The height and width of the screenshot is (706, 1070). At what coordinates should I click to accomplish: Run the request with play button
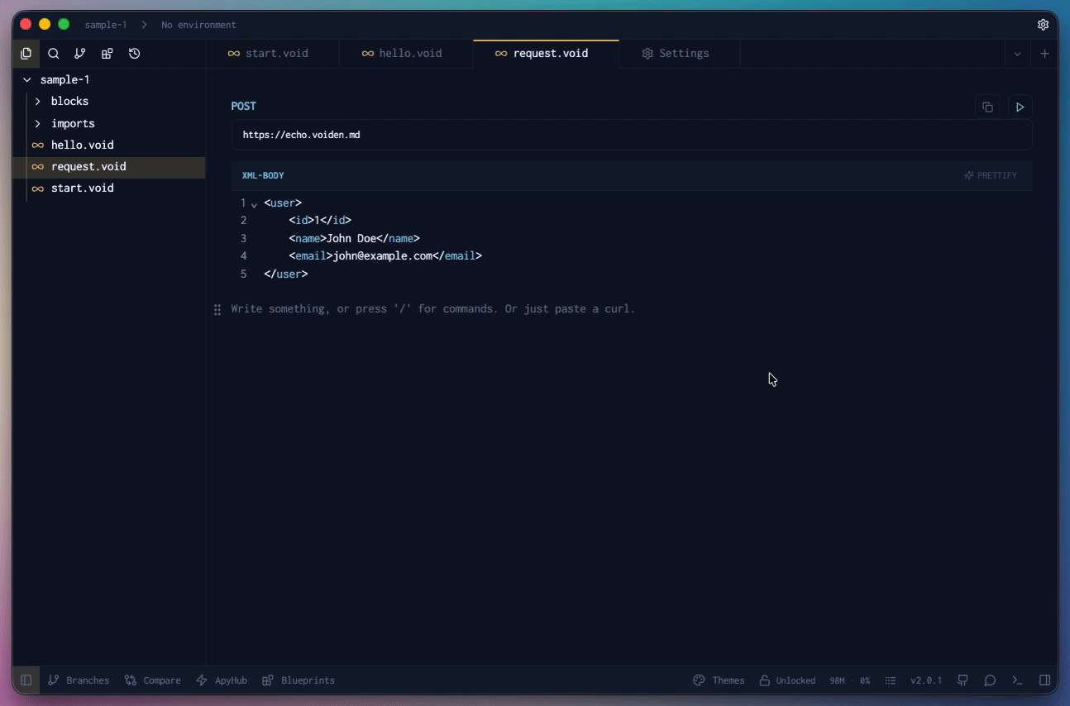(x=1020, y=107)
